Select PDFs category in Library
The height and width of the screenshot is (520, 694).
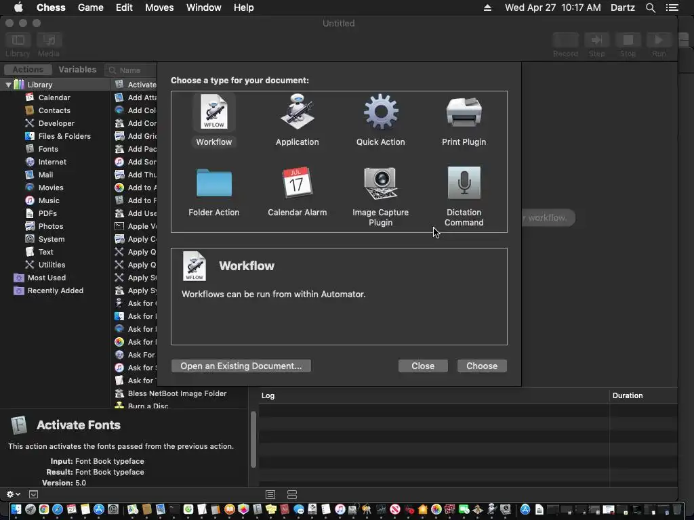tap(47, 213)
